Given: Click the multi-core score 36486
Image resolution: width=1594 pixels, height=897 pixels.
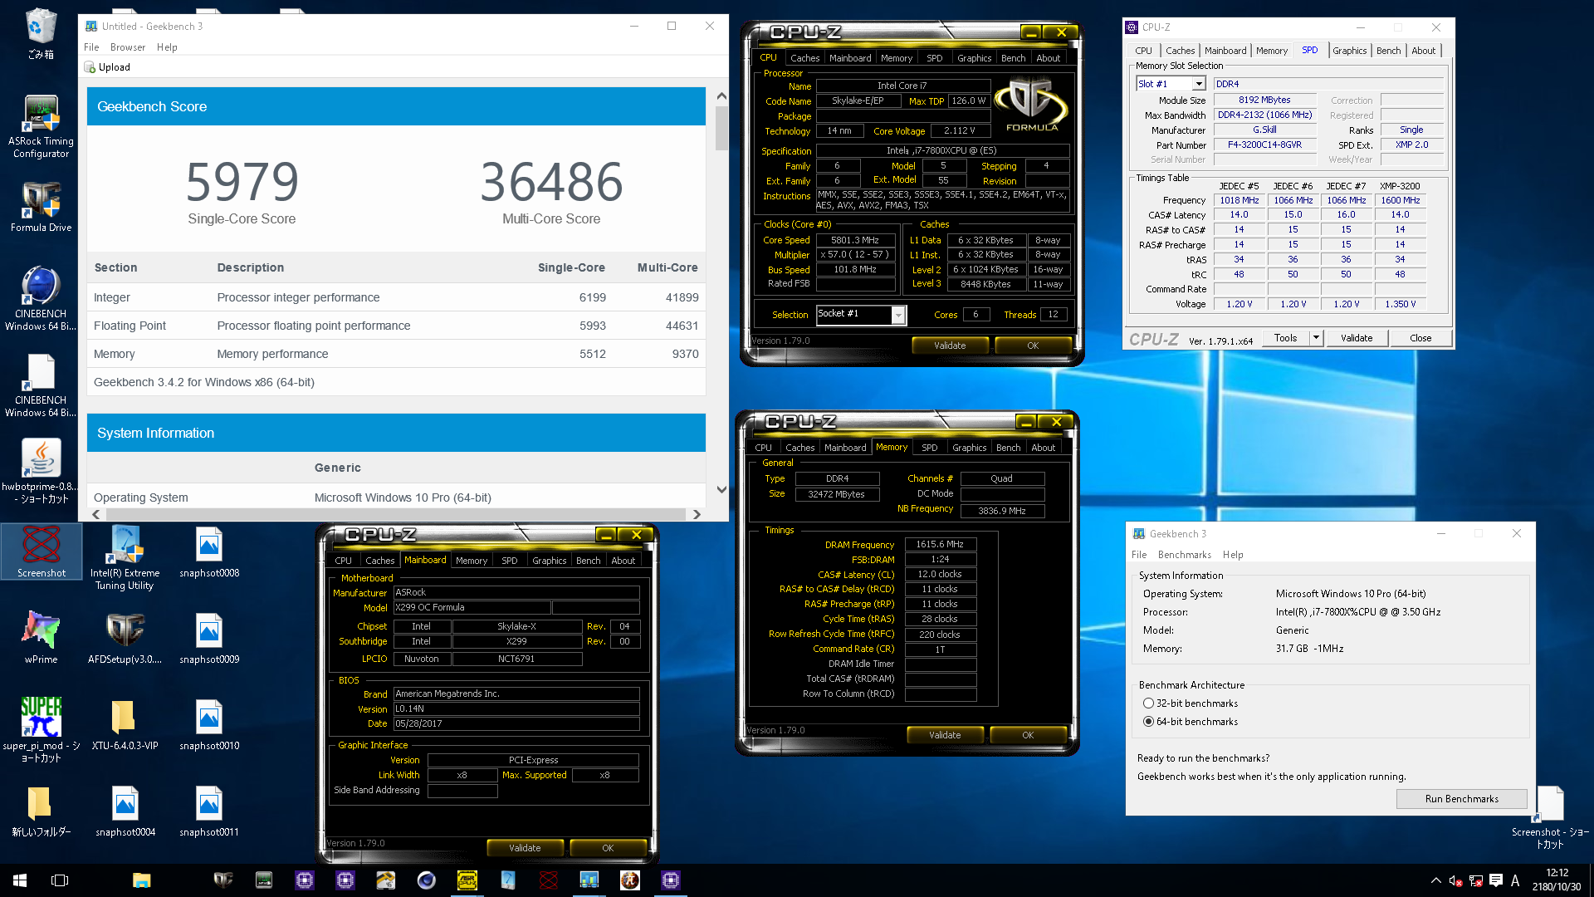Looking at the screenshot, I should click(x=551, y=182).
